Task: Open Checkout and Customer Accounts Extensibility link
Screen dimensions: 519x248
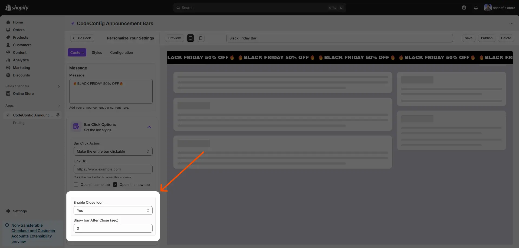Action: [33, 233]
